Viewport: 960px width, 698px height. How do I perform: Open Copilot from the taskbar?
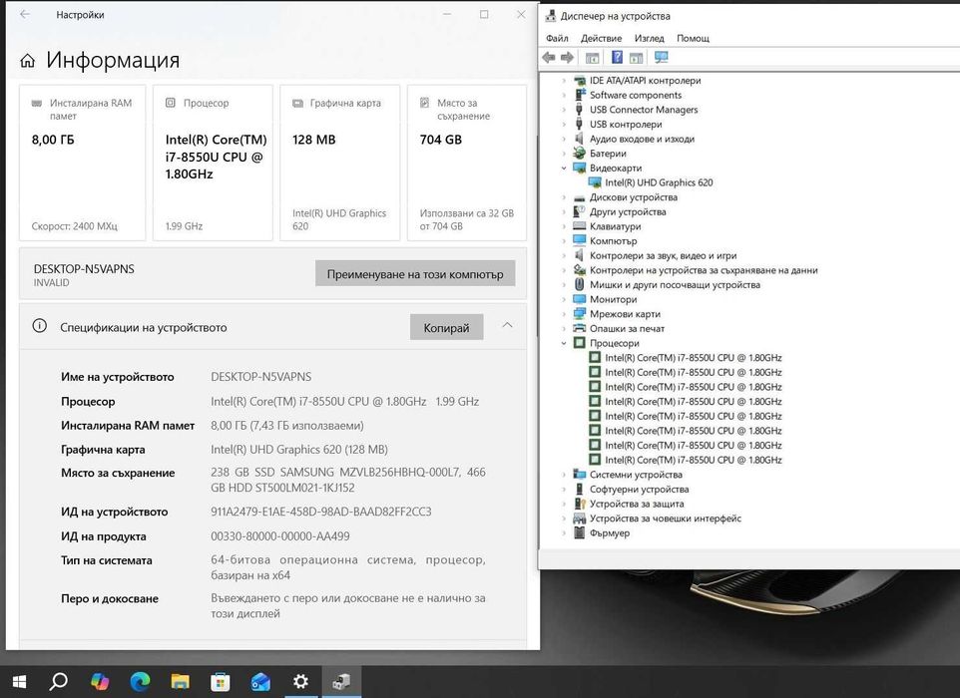[x=99, y=681]
